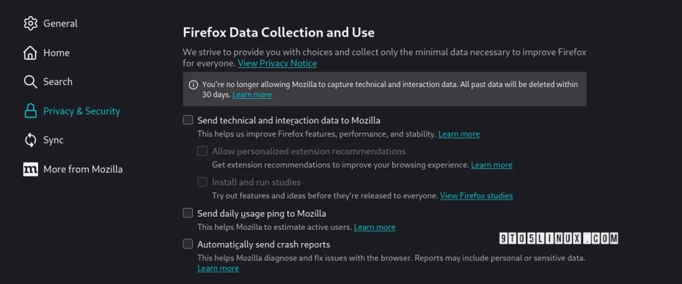Toggle Allow personalized extension recommendations checkbox
This screenshot has width=682, height=284.
point(202,151)
